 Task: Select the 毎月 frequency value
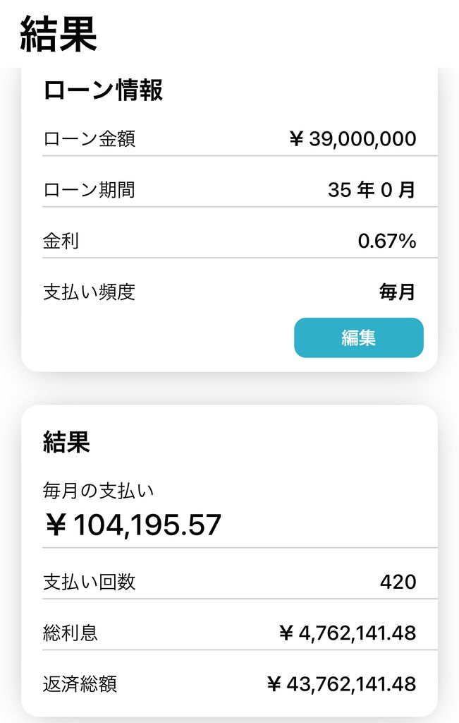click(398, 292)
